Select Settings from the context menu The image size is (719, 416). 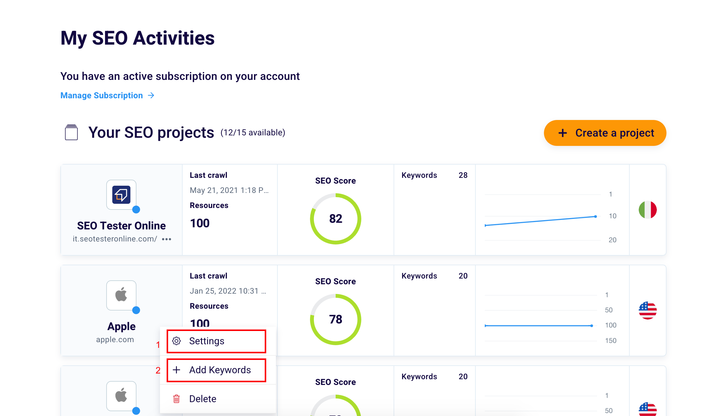[x=207, y=341]
